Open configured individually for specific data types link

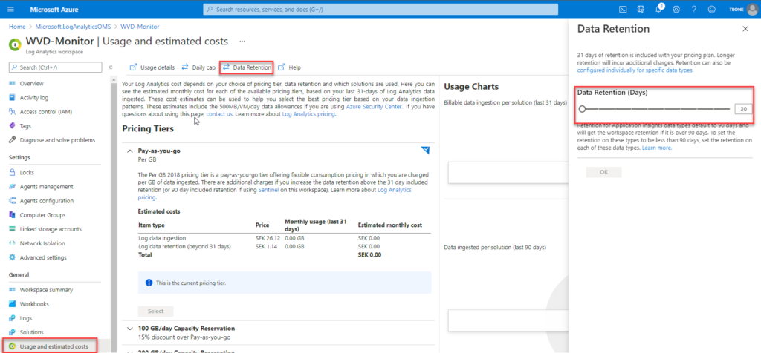click(635, 70)
